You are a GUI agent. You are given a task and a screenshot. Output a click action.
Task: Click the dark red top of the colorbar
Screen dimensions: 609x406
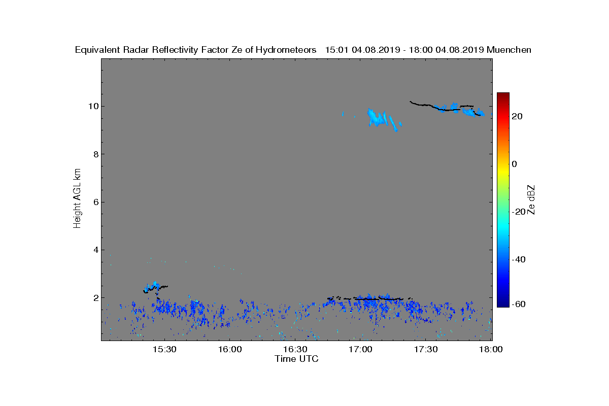point(503,96)
